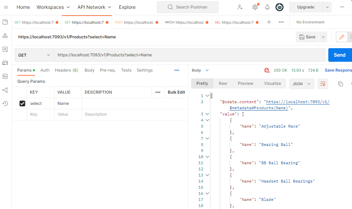Expand the Workspaces dropdown
352x209 pixels.
point(53,7)
